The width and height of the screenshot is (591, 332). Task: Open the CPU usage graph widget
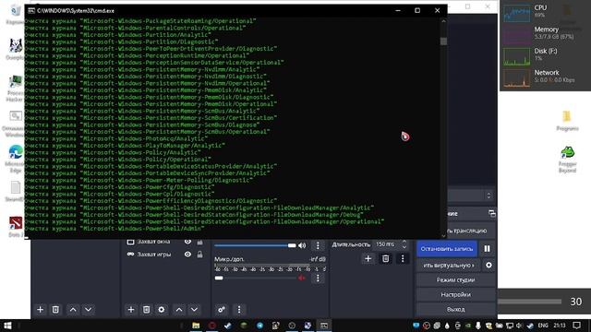point(517,12)
